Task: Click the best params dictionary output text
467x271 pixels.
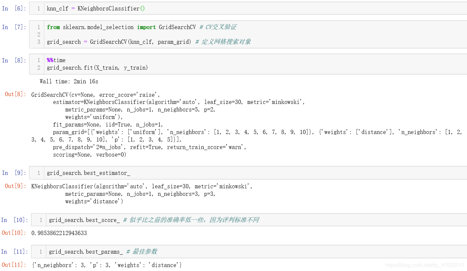Action: pos(107,265)
